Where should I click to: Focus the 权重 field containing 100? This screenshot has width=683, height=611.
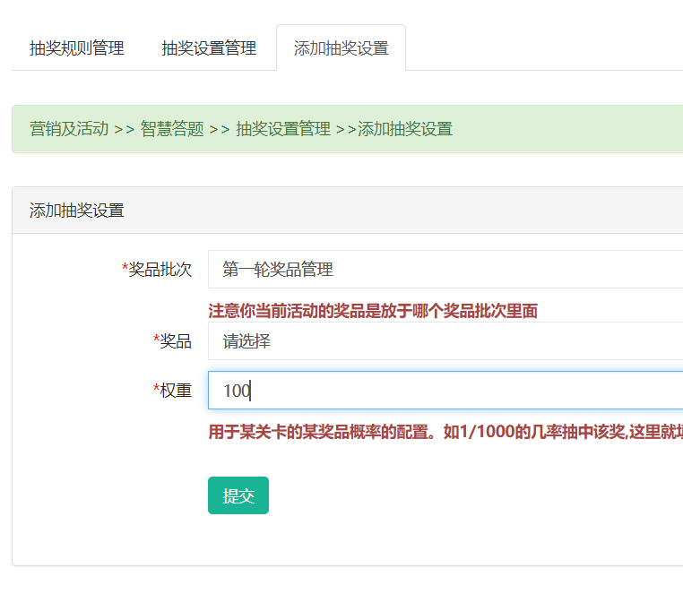[445, 391]
